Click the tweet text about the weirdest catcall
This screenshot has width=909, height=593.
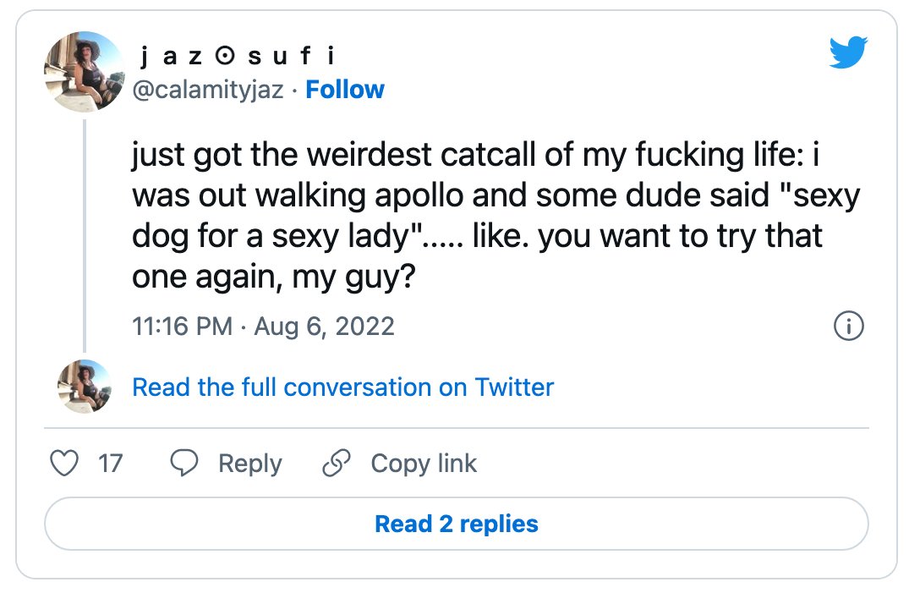pos(496,215)
